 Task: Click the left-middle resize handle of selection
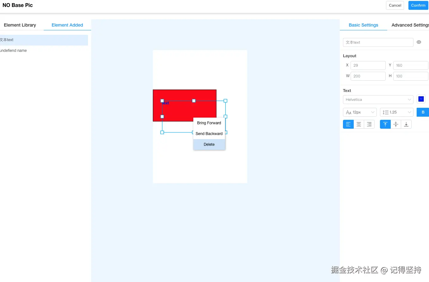(162, 117)
